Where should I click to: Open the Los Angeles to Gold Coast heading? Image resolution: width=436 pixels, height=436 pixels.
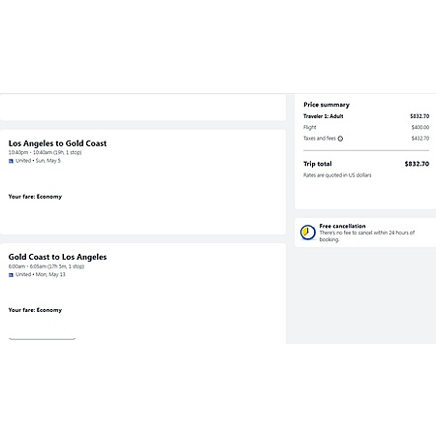pos(57,143)
